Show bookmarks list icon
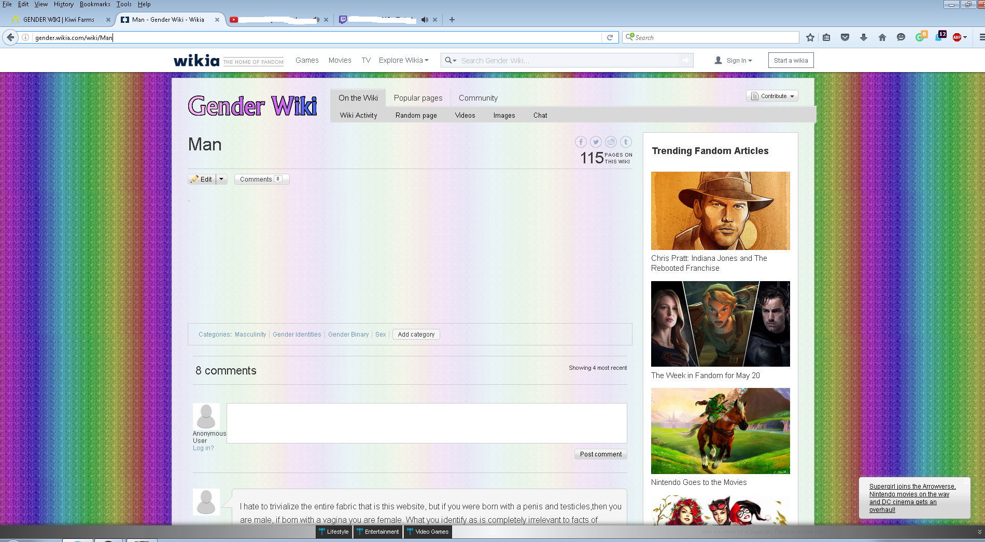 coord(826,37)
